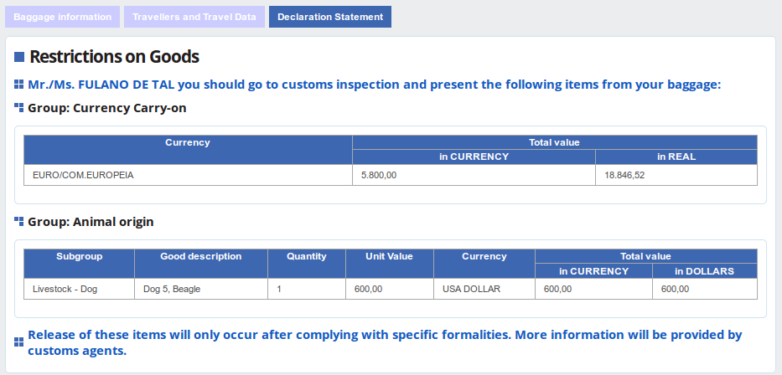Select the EURO/COM.EUROPEIA cell
The height and width of the screenshot is (375, 782).
(188, 175)
